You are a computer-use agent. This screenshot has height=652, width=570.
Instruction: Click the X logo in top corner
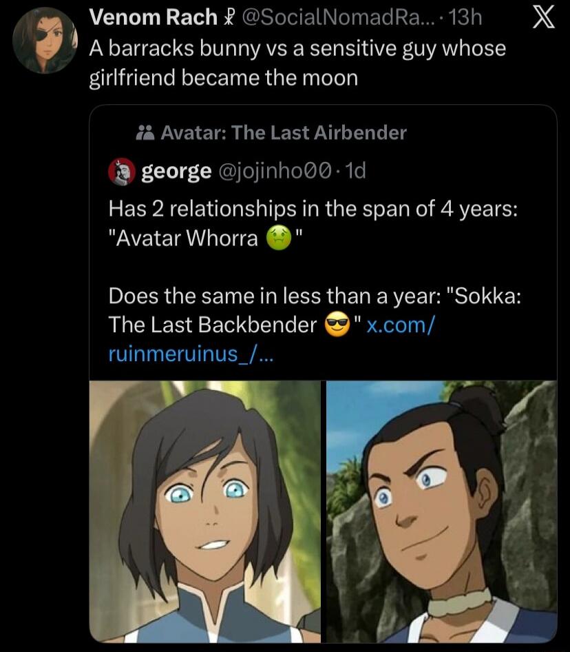point(544,17)
